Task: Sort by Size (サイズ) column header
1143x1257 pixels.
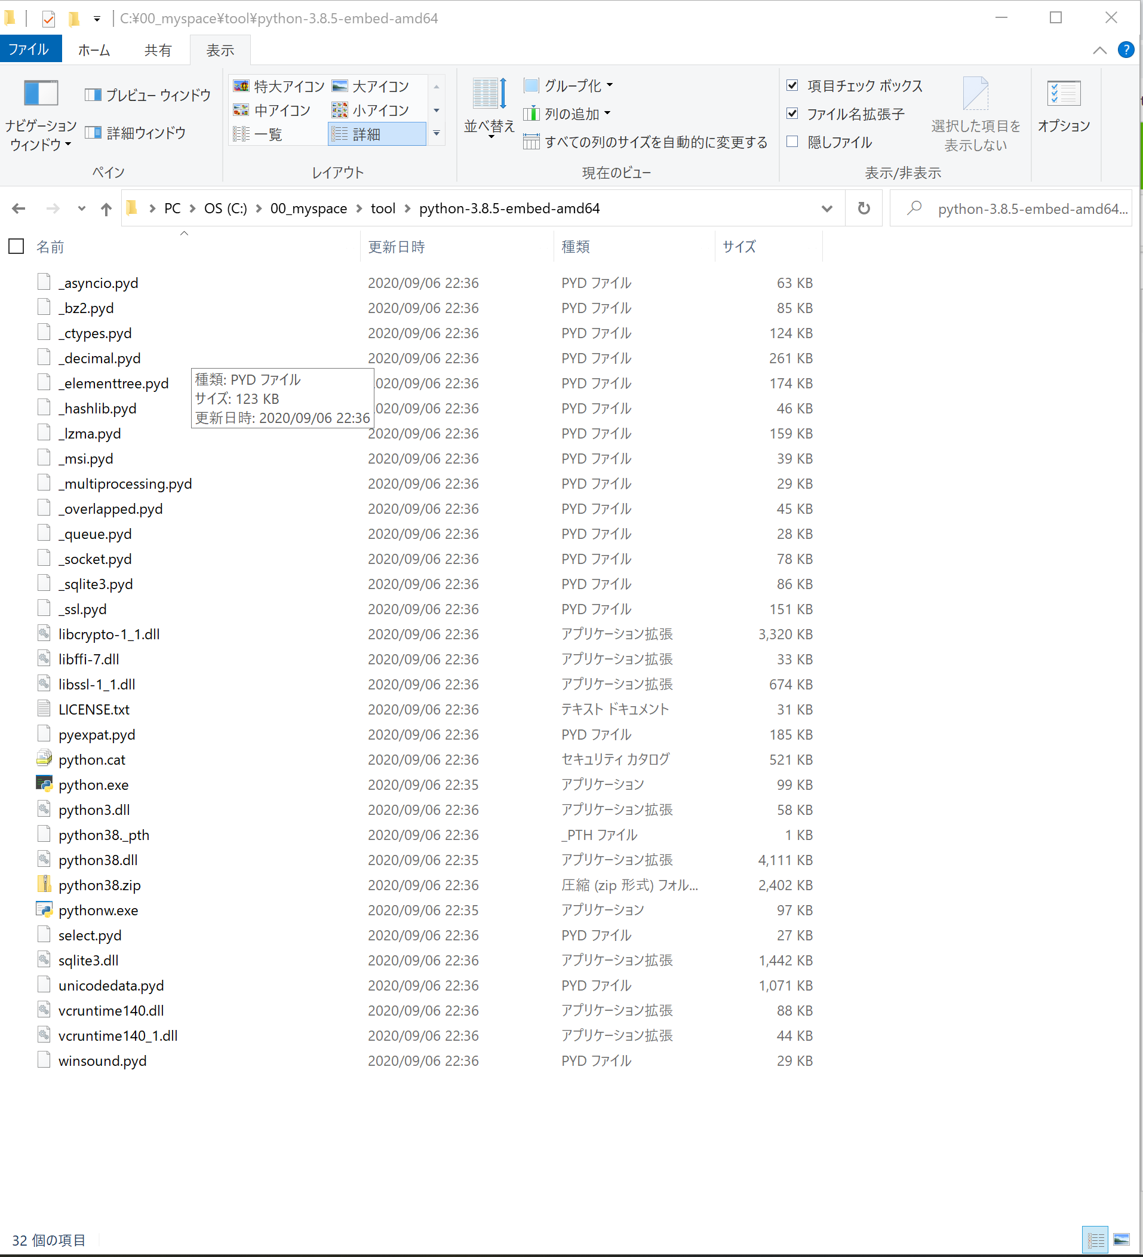Action: click(769, 247)
